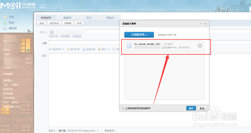The image size is (251, 133).
Task: Cancel the cn_visual_studio upload with X circle
Action: point(200,46)
